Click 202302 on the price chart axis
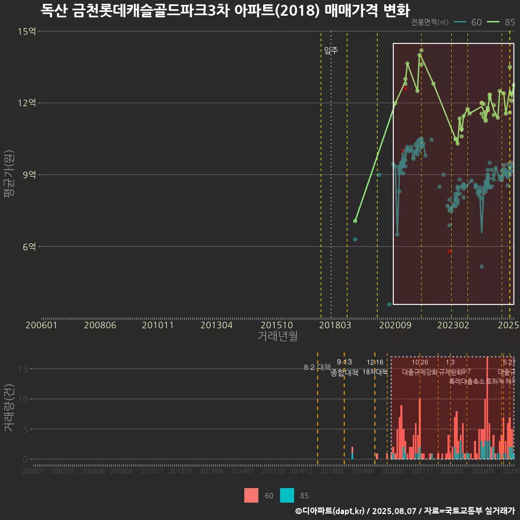Viewport: 520px width, 520px height. coord(453,325)
